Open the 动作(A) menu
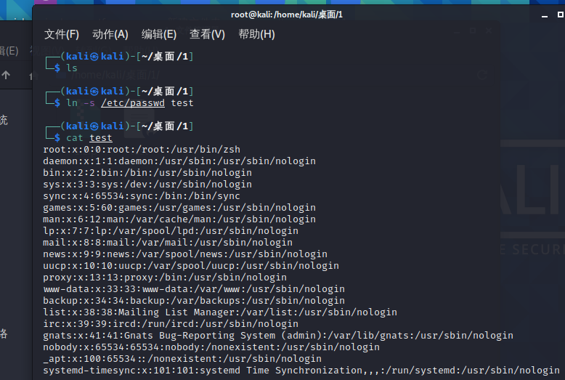The width and height of the screenshot is (565, 380). point(110,34)
